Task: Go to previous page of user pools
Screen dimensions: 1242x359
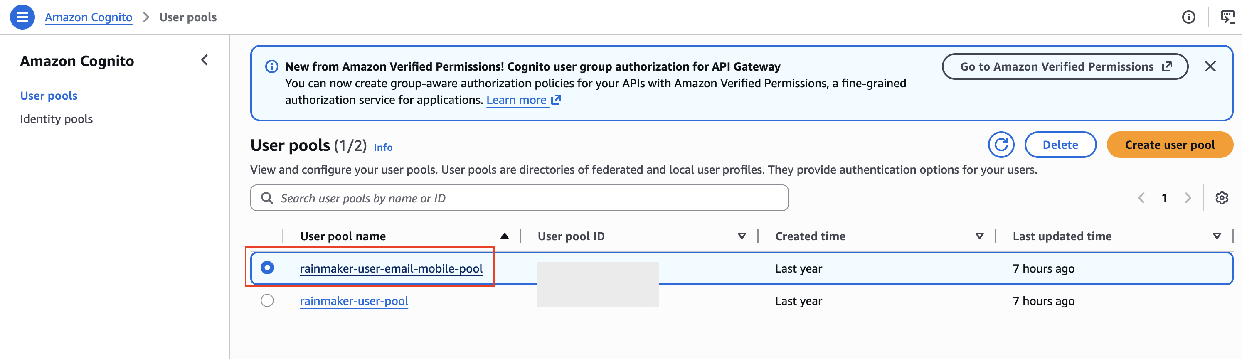Action: point(1141,198)
